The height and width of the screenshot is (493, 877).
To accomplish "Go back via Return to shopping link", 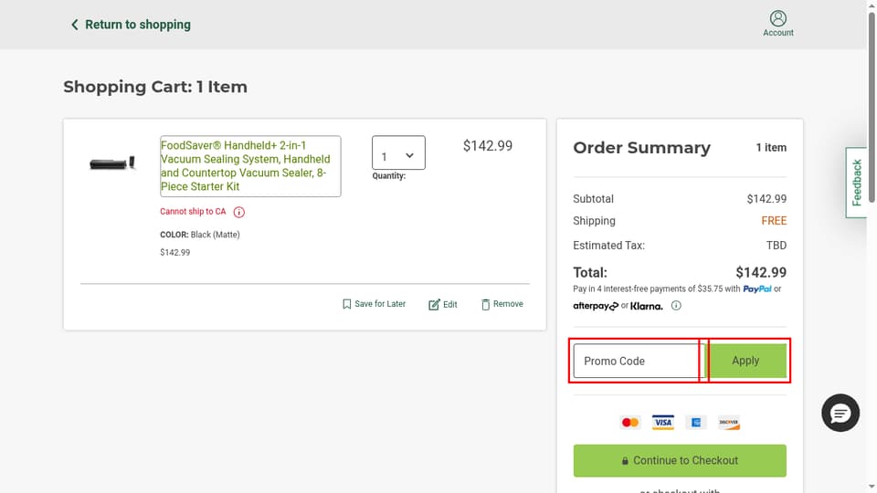I will [x=131, y=25].
